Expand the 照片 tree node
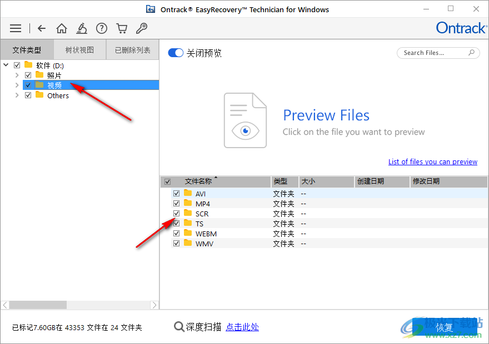Screen dimensions: 489x344 pyautogui.click(x=17, y=75)
